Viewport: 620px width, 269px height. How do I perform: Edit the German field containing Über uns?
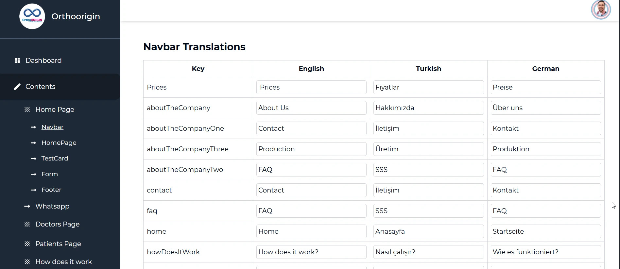pyautogui.click(x=546, y=108)
